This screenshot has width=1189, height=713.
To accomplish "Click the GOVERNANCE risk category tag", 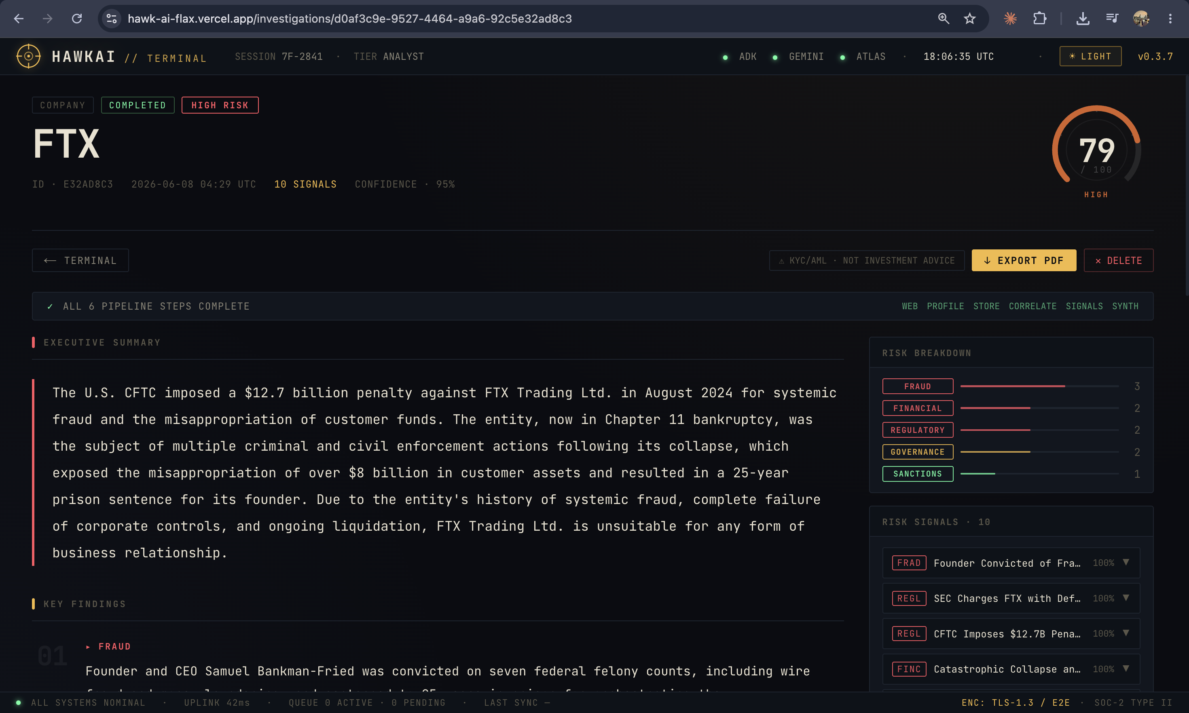I will click(x=918, y=451).
